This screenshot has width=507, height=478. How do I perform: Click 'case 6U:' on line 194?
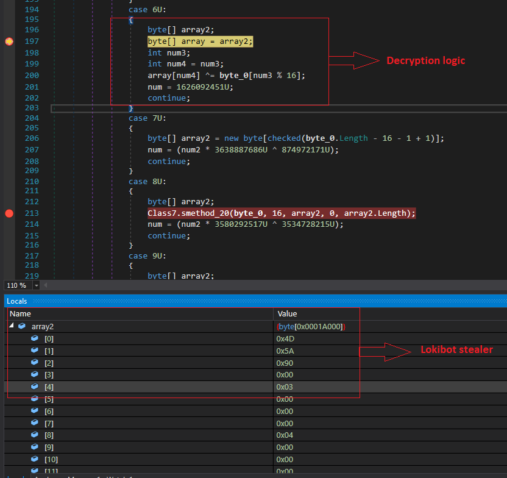click(x=147, y=10)
